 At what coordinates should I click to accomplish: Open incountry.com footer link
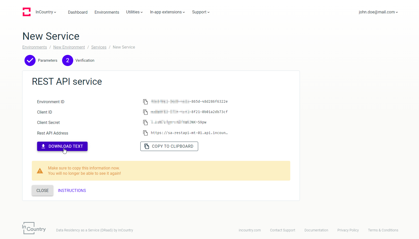click(x=250, y=230)
